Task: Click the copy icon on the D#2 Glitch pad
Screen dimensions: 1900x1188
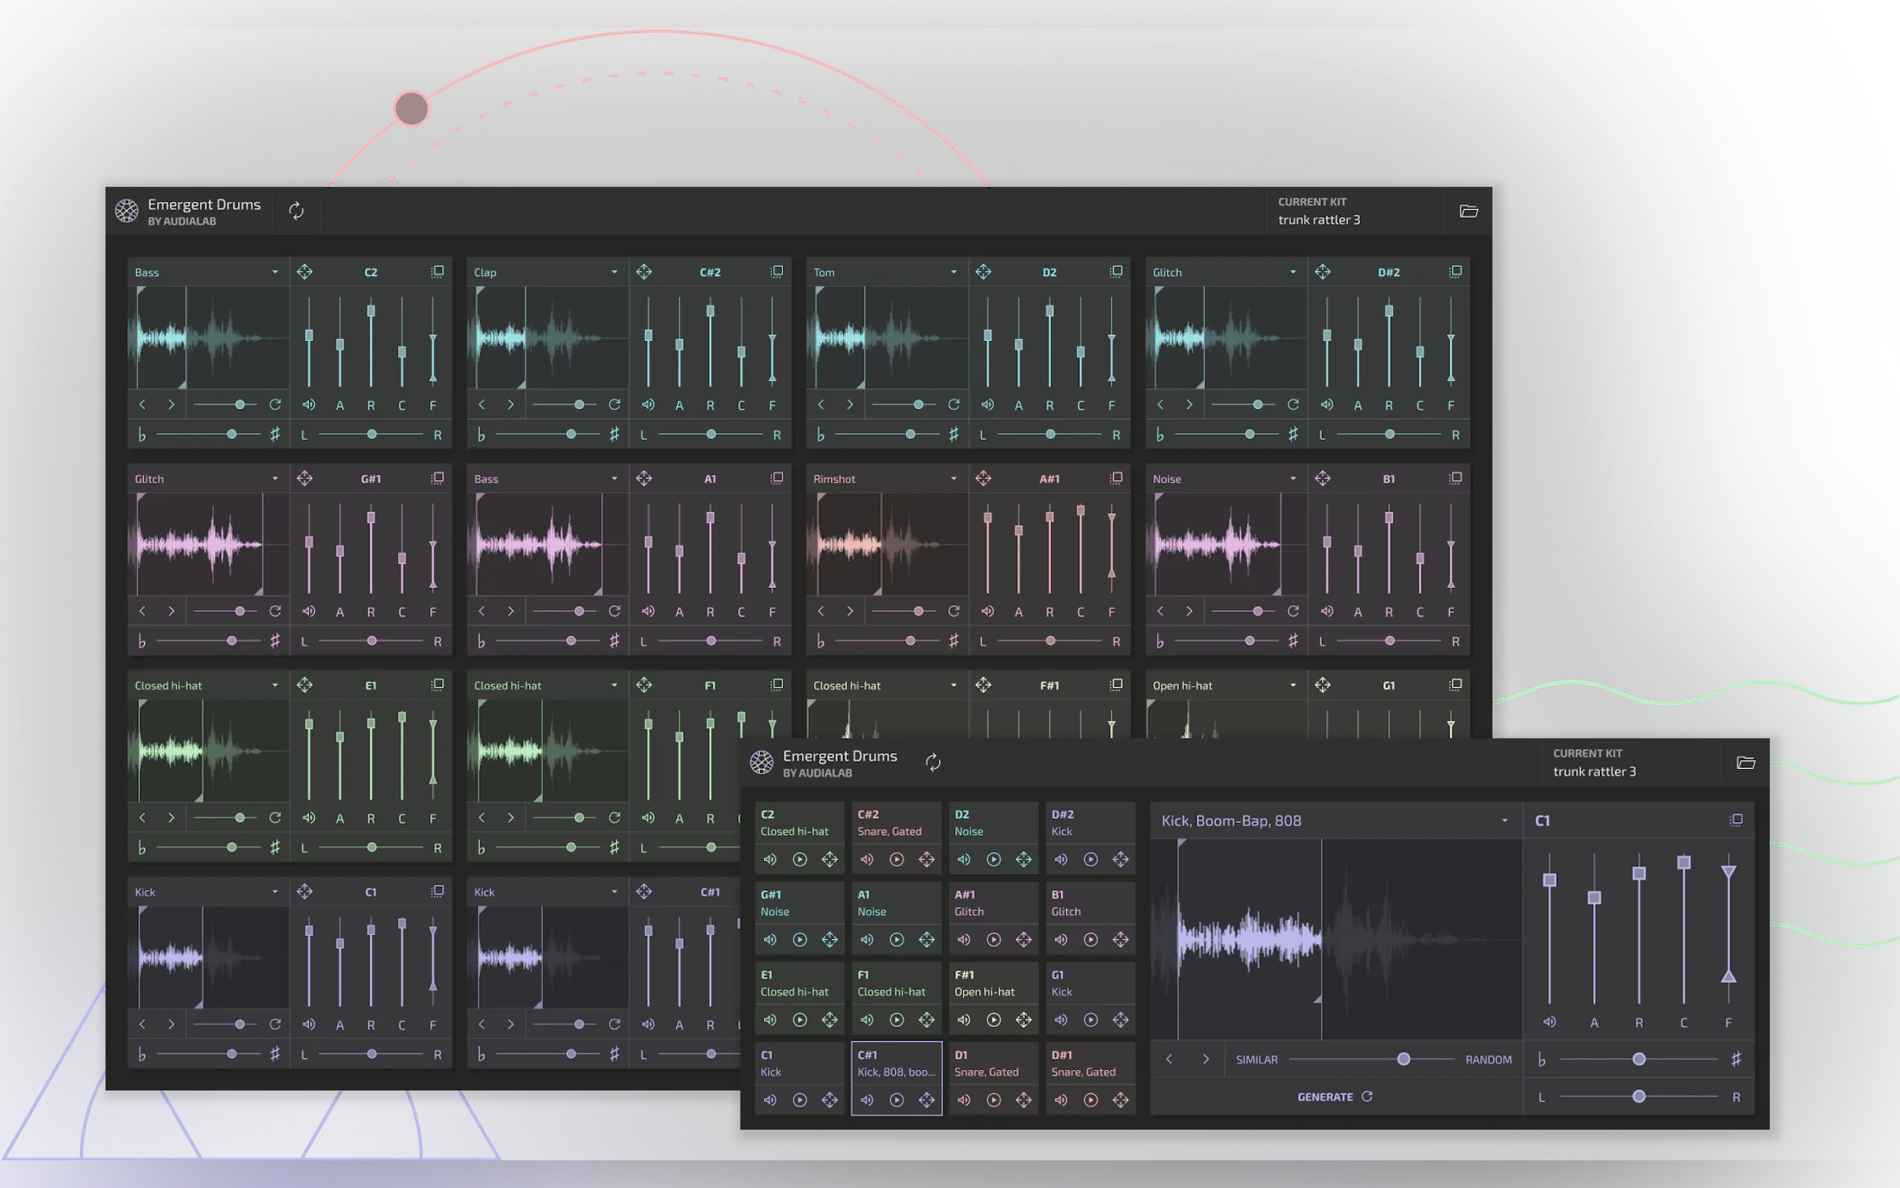Action: click(1455, 272)
